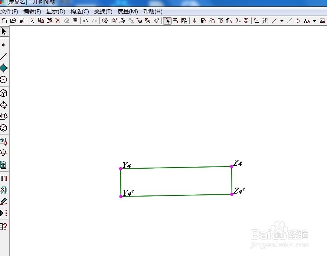
Task: Select the point tool in sidebar
Action: coord(3,45)
